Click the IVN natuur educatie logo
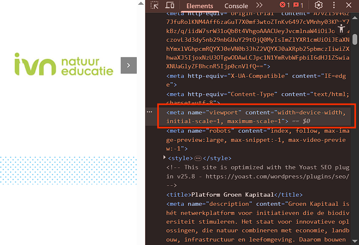 [x=63, y=64]
